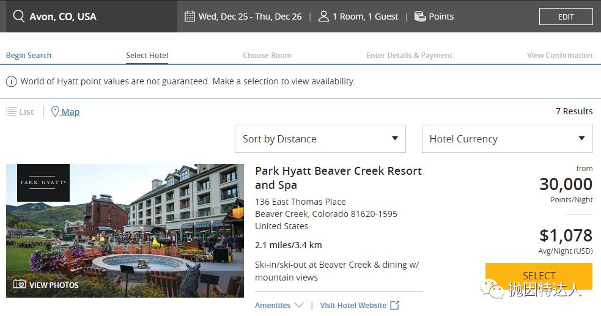Click the 7 Results count

point(574,111)
